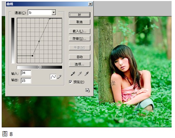Select the middle control point on curve

click(39, 41)
